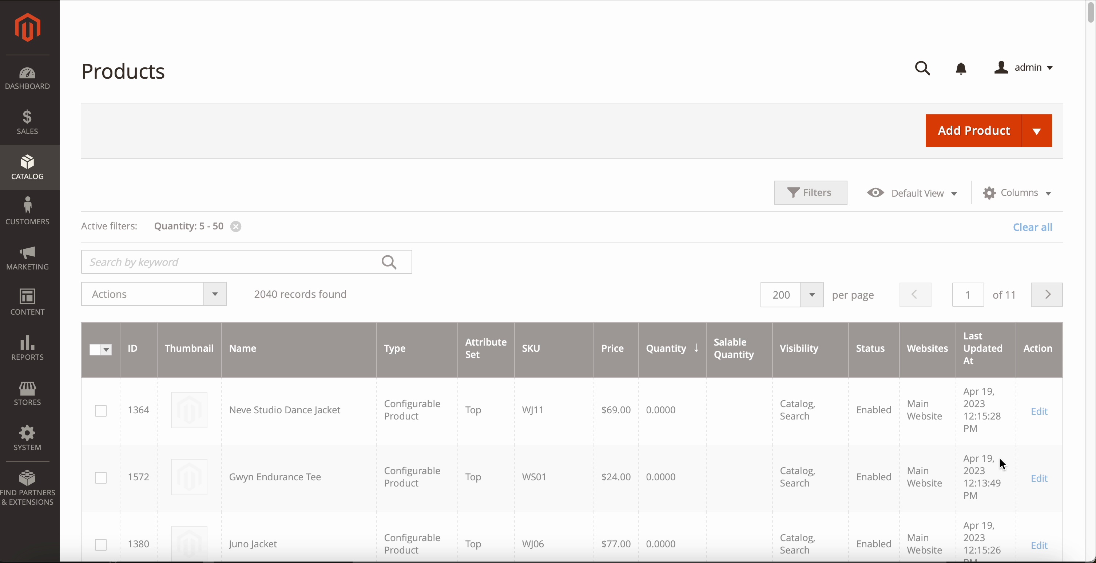Open the Sales menu icon
Viewport: 1096px width, 563px height.
pyautogui.click(x=27, y=122)
